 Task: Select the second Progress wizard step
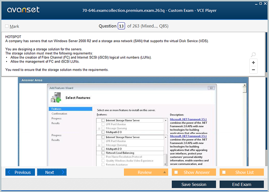[56, 135]
